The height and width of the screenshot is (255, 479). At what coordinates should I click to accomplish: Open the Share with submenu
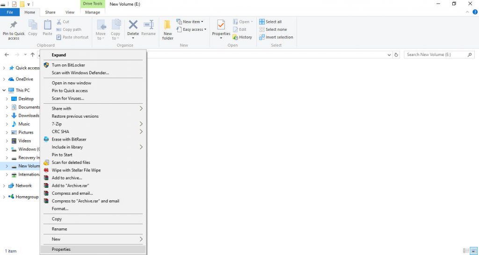tap(93, 109)
